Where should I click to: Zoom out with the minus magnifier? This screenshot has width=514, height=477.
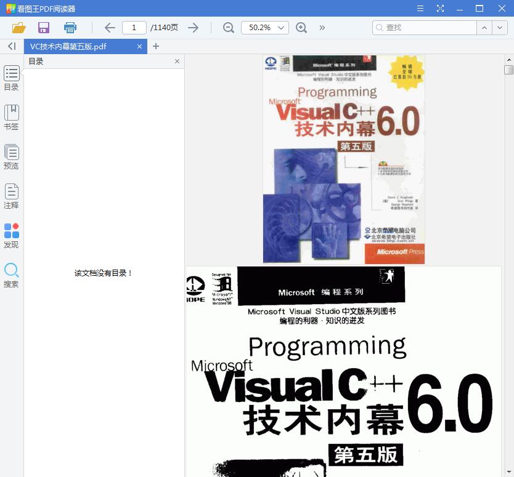[229, 28]
